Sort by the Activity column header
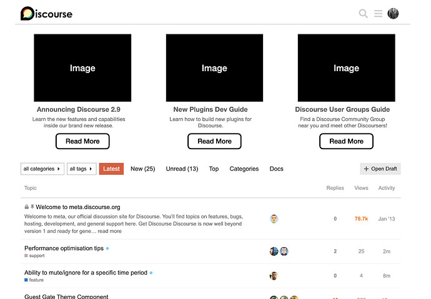The width and height of the screenshot is (431, 299). point(387,188)
